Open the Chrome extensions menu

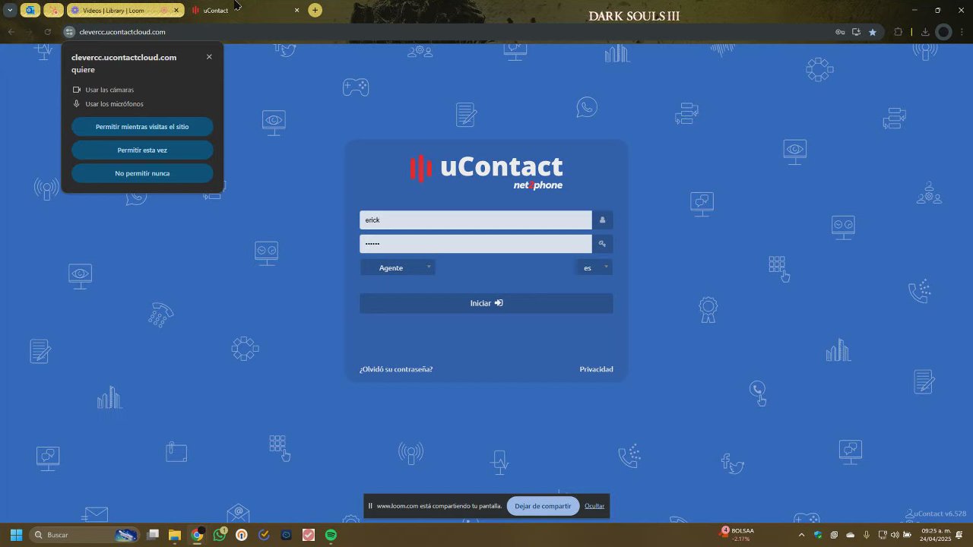pyautogui.click(x=898, y=32)
